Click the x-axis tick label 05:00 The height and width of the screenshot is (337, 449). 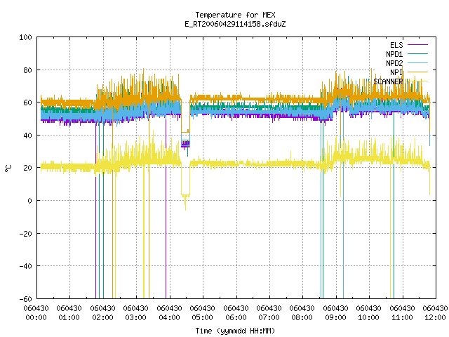point(203,317)
